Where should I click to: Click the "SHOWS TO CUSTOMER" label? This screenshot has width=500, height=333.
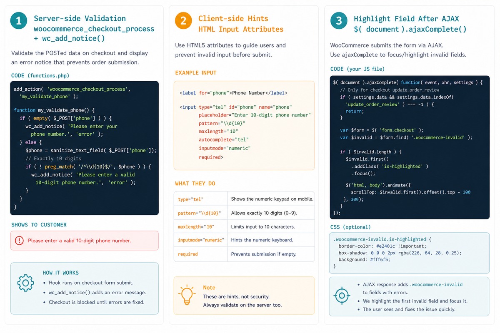coord(39,225)
